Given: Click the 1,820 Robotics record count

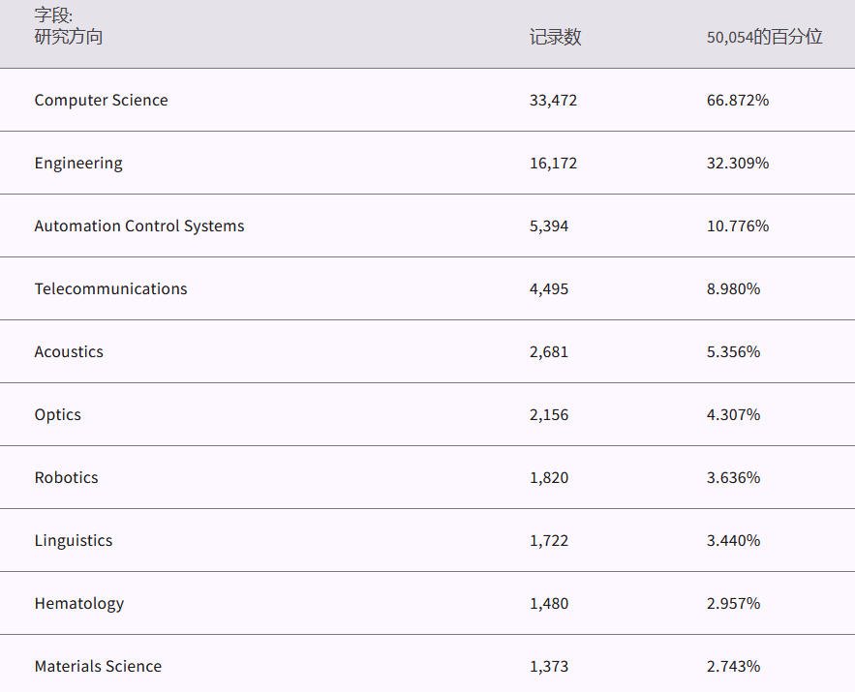Looking at the screenshot, I should point(549,478).
